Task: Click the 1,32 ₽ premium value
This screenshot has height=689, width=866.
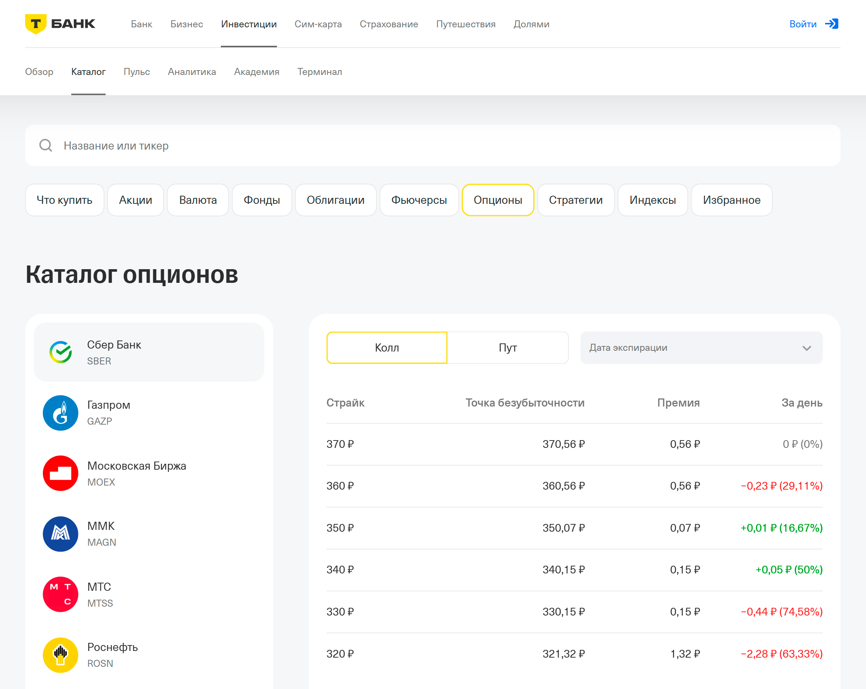Action: tap(685, 654)
